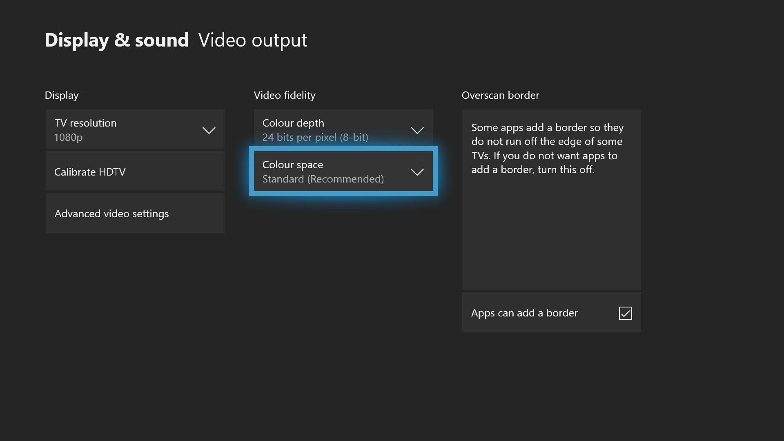Toggle the Apps can add a border checkbox
784x441 pixels.
tap(625, 313)
